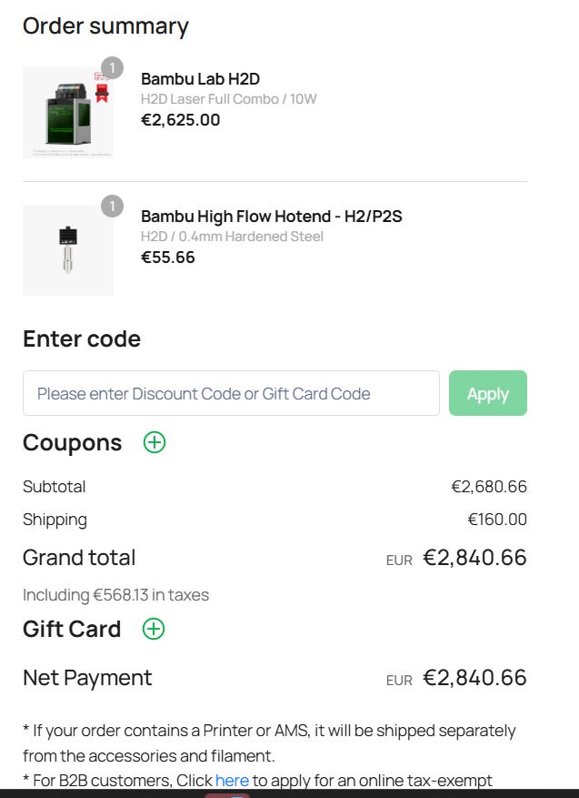The image size is (579, 798).
Task: Click the Gift Card plus icon
Action: pos(154,629)
